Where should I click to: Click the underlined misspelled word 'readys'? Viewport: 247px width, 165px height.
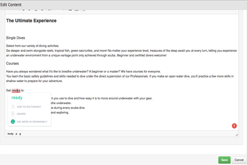coord(16,90)
